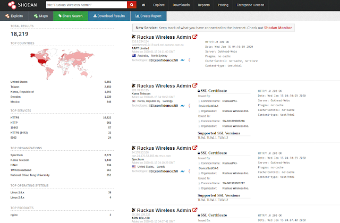The image size is (340, 223).
Task: Filter by Korea Telecom organization in sidebar
Action: pos(20,160)
